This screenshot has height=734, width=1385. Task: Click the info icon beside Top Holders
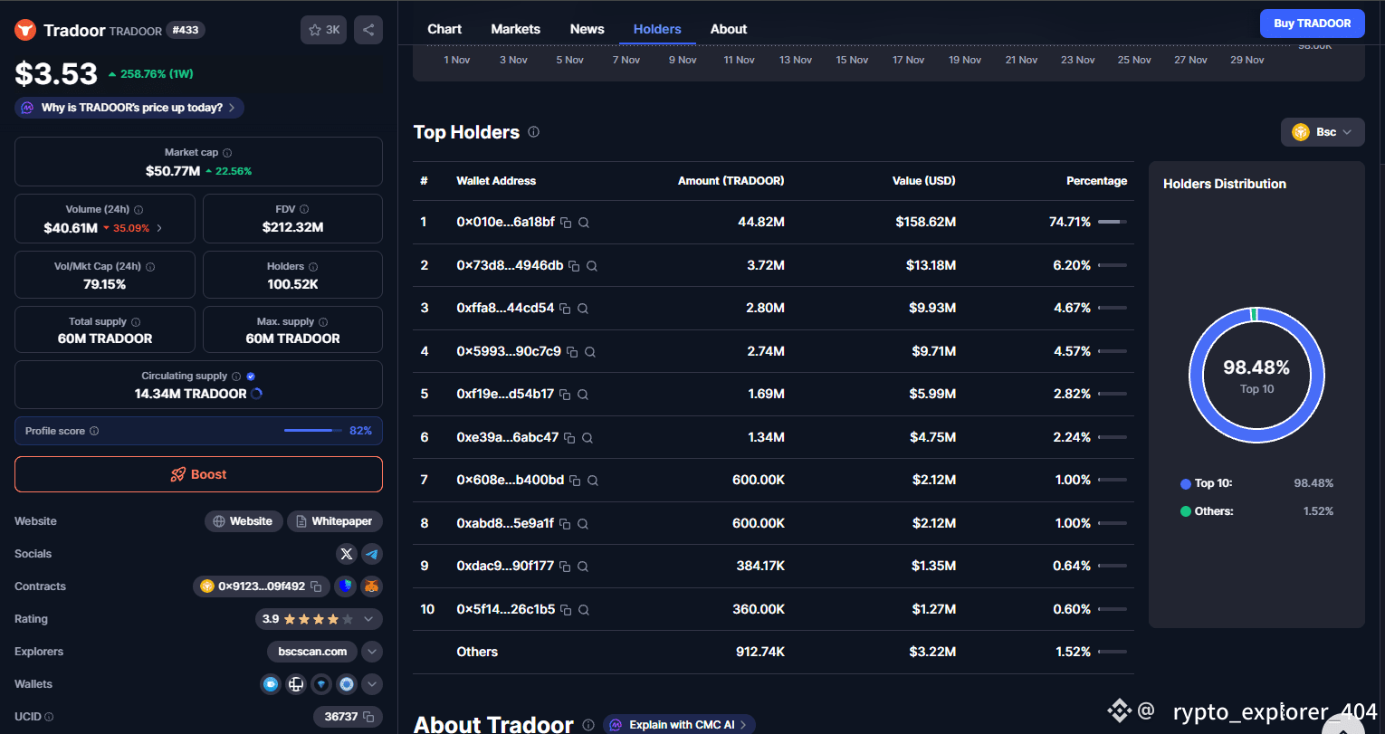[534, 132]
